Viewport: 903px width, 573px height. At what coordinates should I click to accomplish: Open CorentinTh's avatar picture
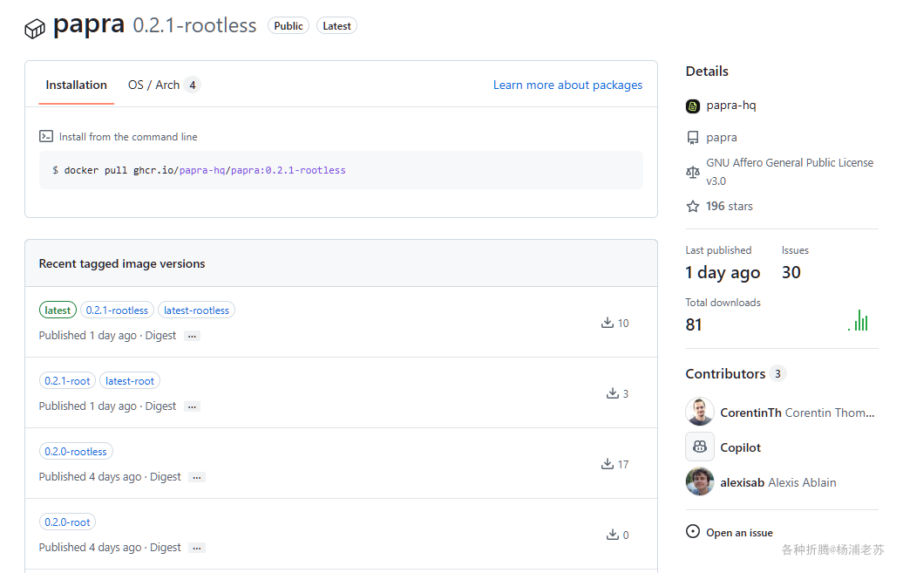click(x=700, y=412)
